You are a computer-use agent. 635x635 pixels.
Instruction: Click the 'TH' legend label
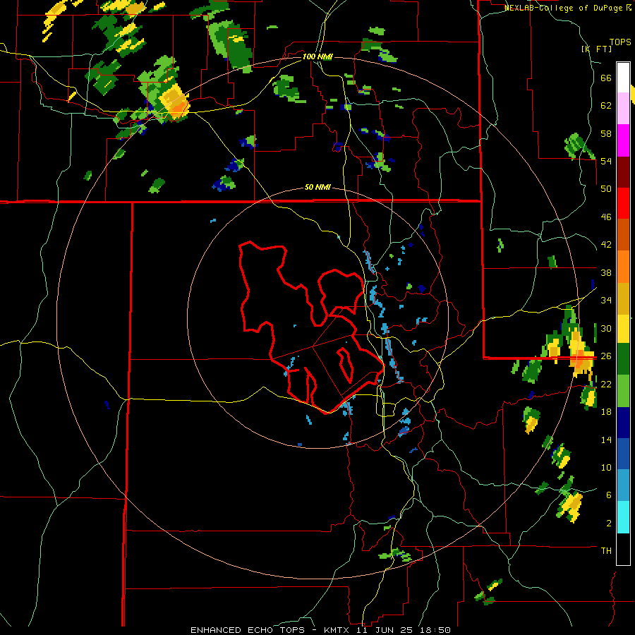click(606, 551)
